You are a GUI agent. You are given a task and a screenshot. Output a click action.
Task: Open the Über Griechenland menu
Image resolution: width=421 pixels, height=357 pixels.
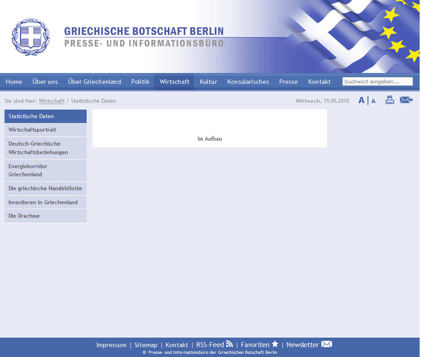[94, 82]
